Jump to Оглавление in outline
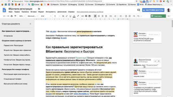 click(x=8, y=36)
